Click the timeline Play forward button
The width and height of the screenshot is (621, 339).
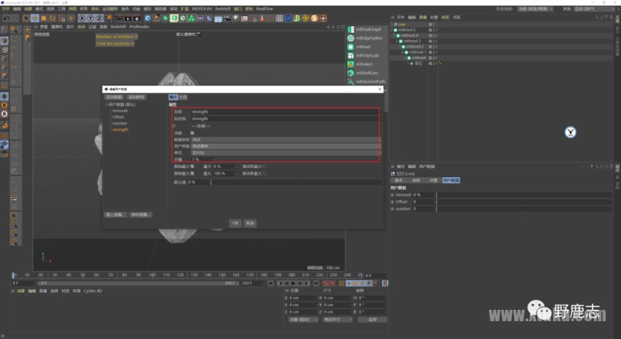[x=293, y=283]
